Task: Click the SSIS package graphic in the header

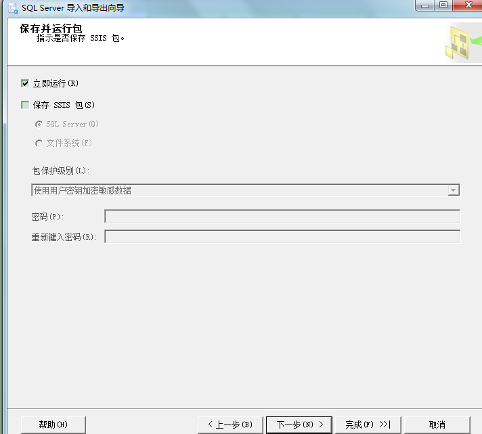Action: tap(464, 43)
